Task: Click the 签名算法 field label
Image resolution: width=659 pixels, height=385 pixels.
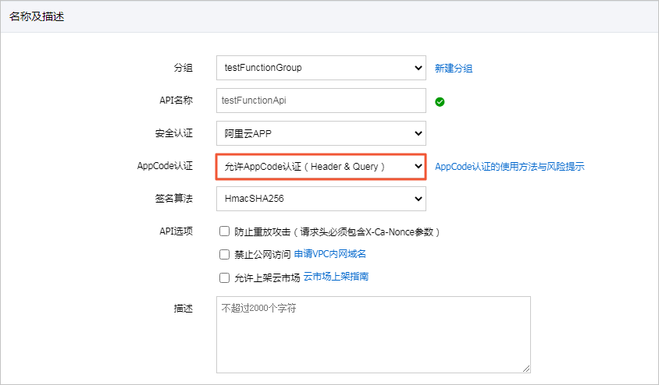Action: 174,199
